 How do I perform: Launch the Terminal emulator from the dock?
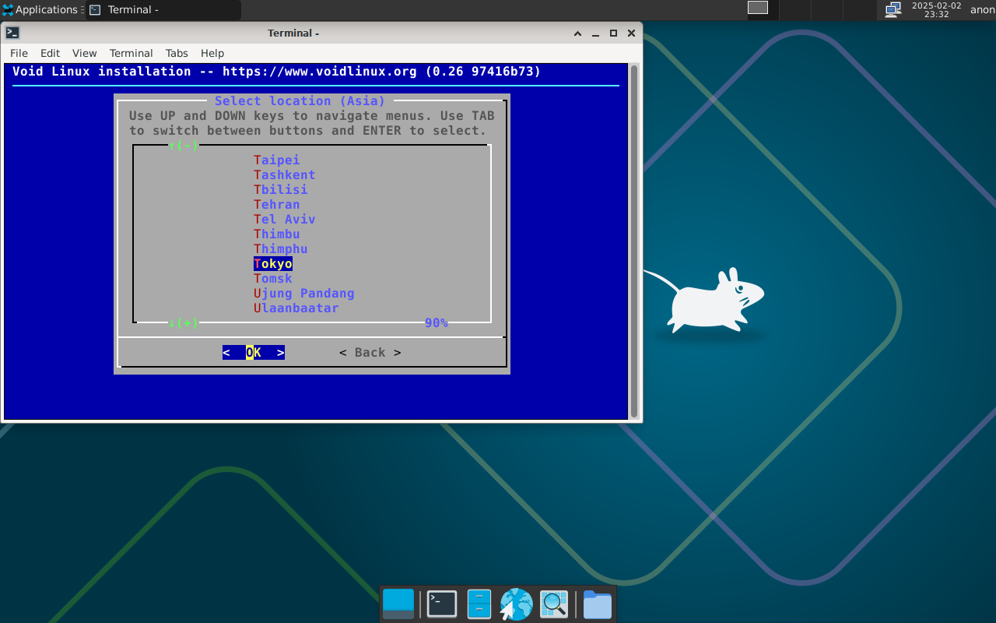(x=442, y=604)
